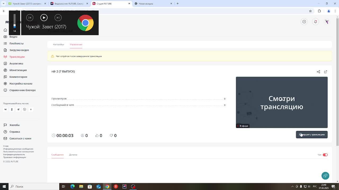
Task: Open Chrome extensions puzzle icon
Action: 319,11
